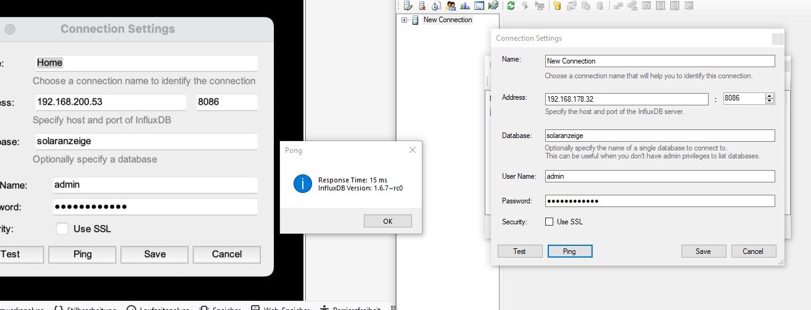Close the Pong dialog with X

412,150
